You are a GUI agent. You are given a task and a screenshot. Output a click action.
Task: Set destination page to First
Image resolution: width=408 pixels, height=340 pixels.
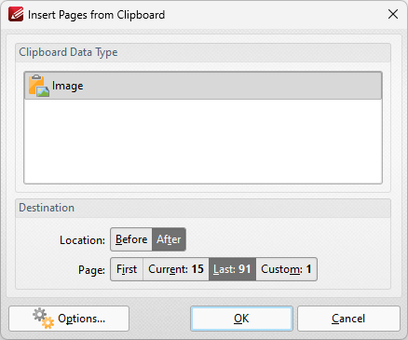[127, 269]
